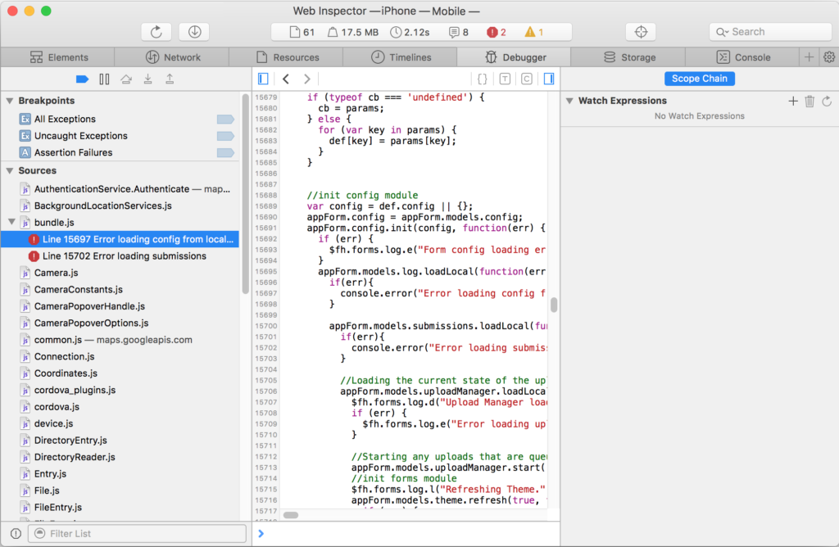Clear all watch expressions with trash icon

tap(810, 101)
